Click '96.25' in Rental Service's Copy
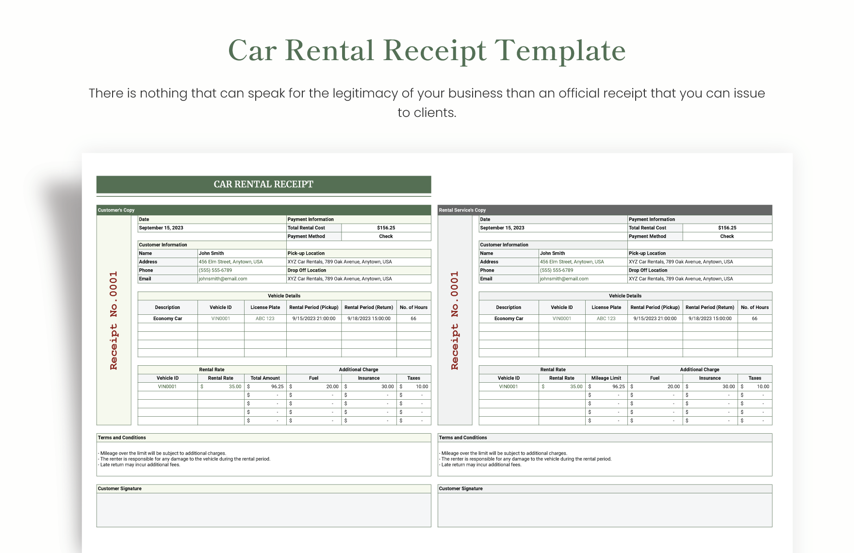The image size is (854, 553). tap(619, 387)
